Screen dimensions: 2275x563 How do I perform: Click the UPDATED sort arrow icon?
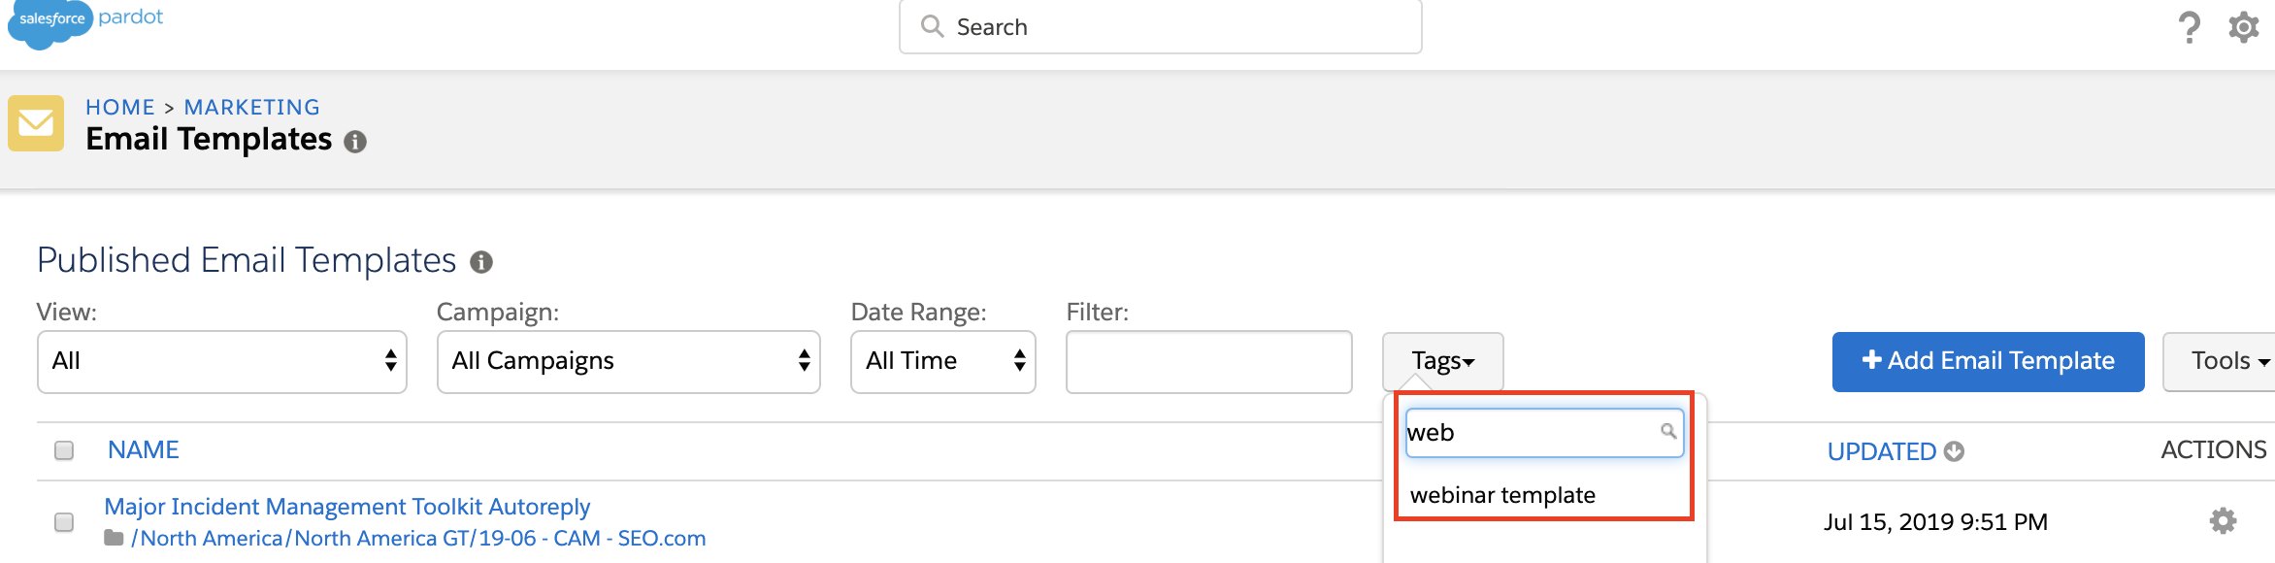(1955, 451)
